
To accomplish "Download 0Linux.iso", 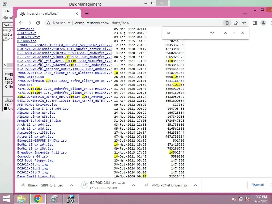I will [x=27, y=41].
